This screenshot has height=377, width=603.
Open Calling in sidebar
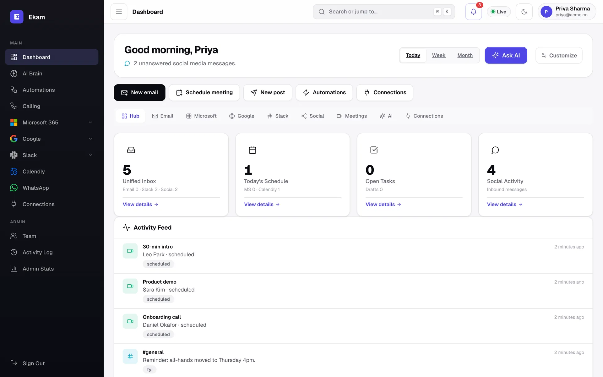pos(52,106)
